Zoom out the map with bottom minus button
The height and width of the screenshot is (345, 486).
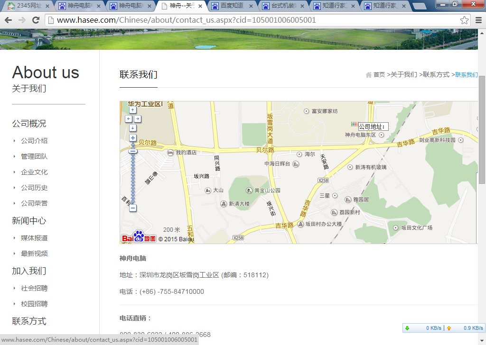tap(133, 208)
